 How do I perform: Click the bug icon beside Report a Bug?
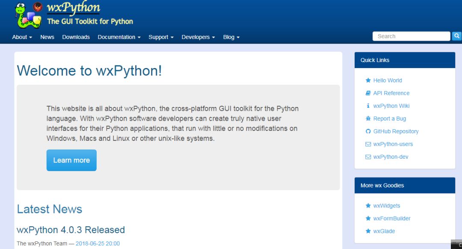(x=368, y=119)
